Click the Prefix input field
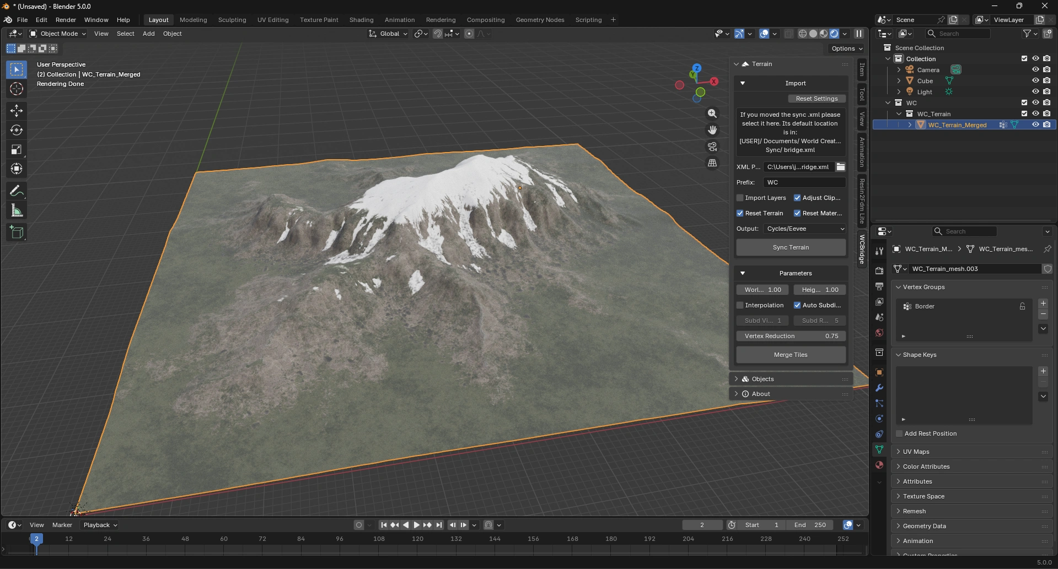1058x569 pixels. (x=804, y=182)
